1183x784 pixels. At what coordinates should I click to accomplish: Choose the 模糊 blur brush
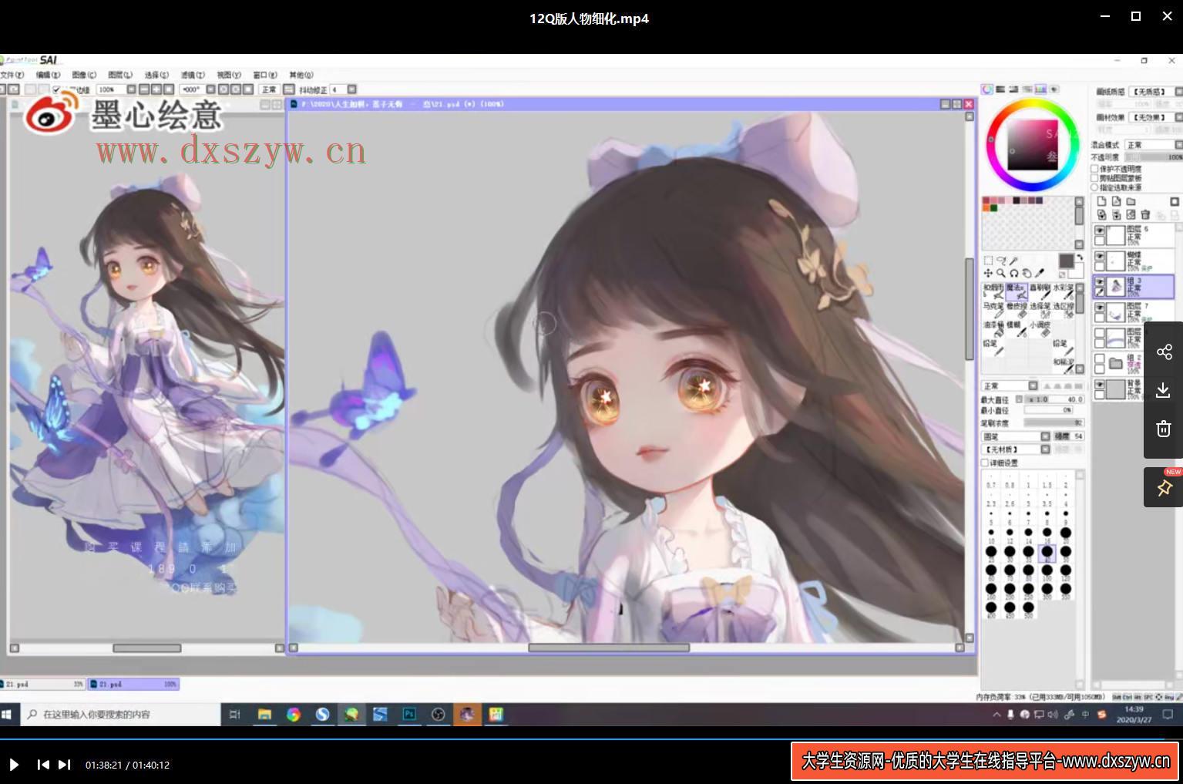tap(1017, 329)
